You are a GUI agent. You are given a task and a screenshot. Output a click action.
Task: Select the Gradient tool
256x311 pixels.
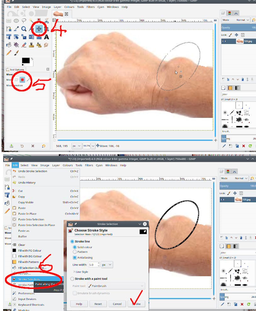16,45
